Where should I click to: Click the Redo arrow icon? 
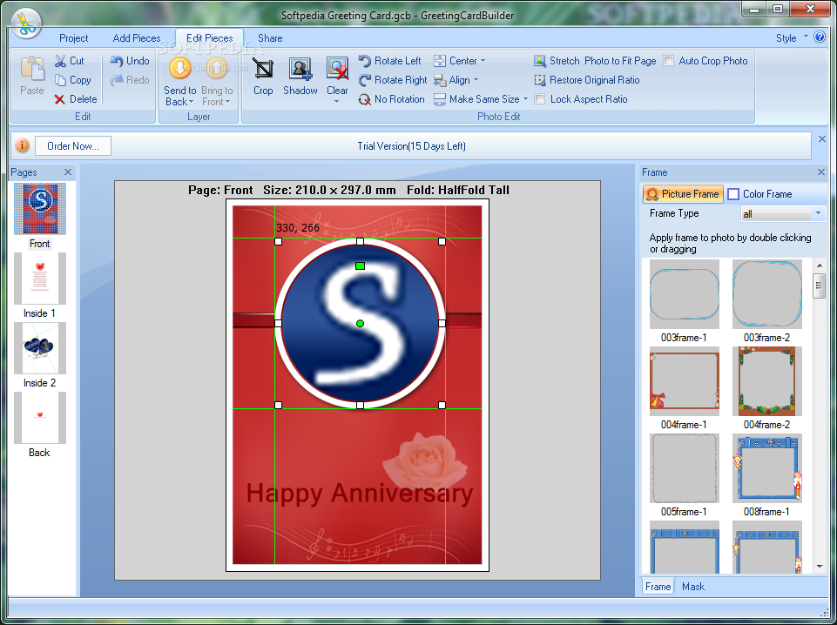coord(117,80)
